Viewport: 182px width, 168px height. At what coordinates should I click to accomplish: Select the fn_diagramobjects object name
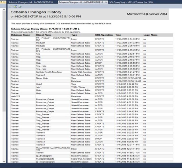45,159
